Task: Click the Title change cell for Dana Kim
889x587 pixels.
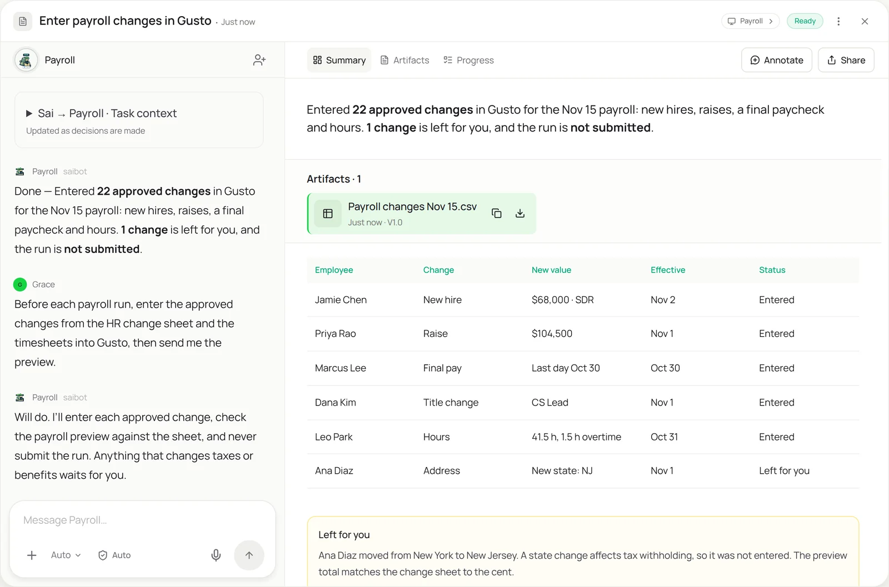Action: (x=451, y=402)
